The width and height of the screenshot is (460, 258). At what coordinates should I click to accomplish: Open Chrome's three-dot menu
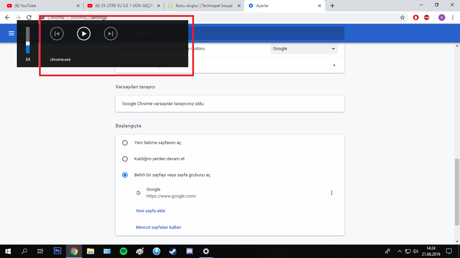[x=453, y=17]
